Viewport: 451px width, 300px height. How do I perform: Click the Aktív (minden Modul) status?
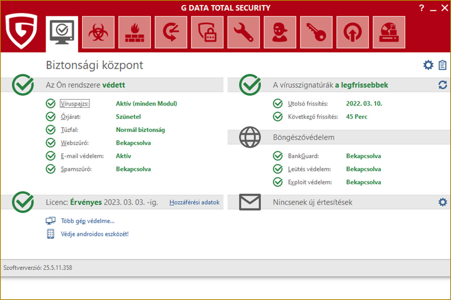(x=147, y=103)
